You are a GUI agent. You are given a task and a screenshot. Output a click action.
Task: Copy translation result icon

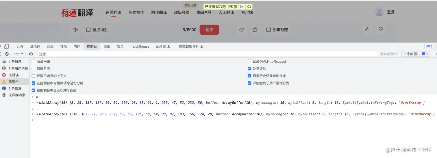click(x=255, y=30)
